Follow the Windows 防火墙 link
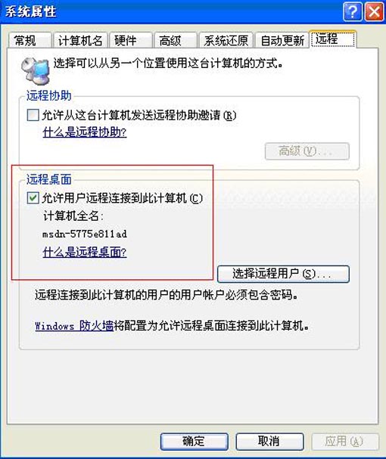 tap(74, 326)
